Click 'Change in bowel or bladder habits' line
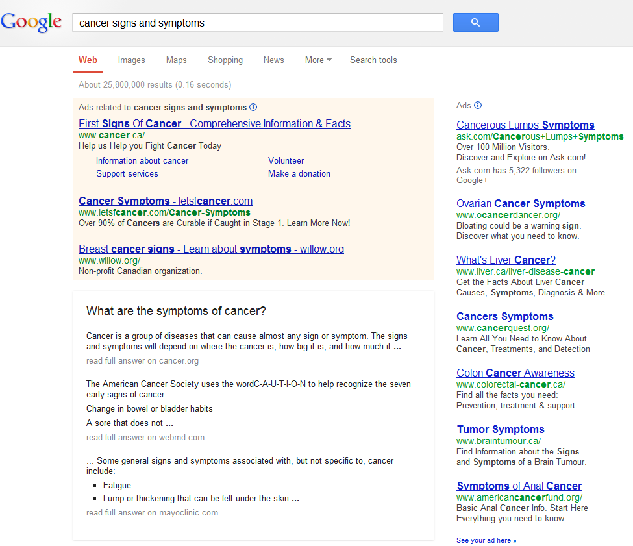633x546 pixels. point(149,409)
